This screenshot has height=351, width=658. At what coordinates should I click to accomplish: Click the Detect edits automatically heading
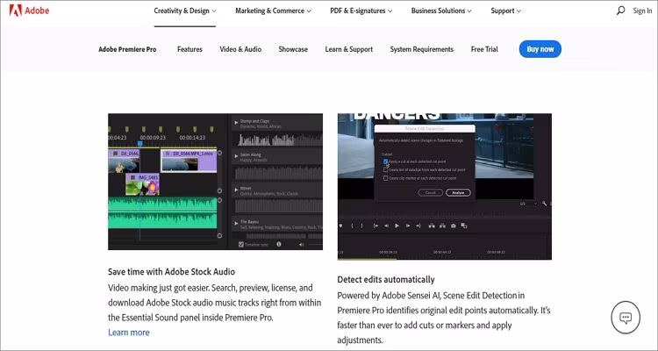pos(386,280)
